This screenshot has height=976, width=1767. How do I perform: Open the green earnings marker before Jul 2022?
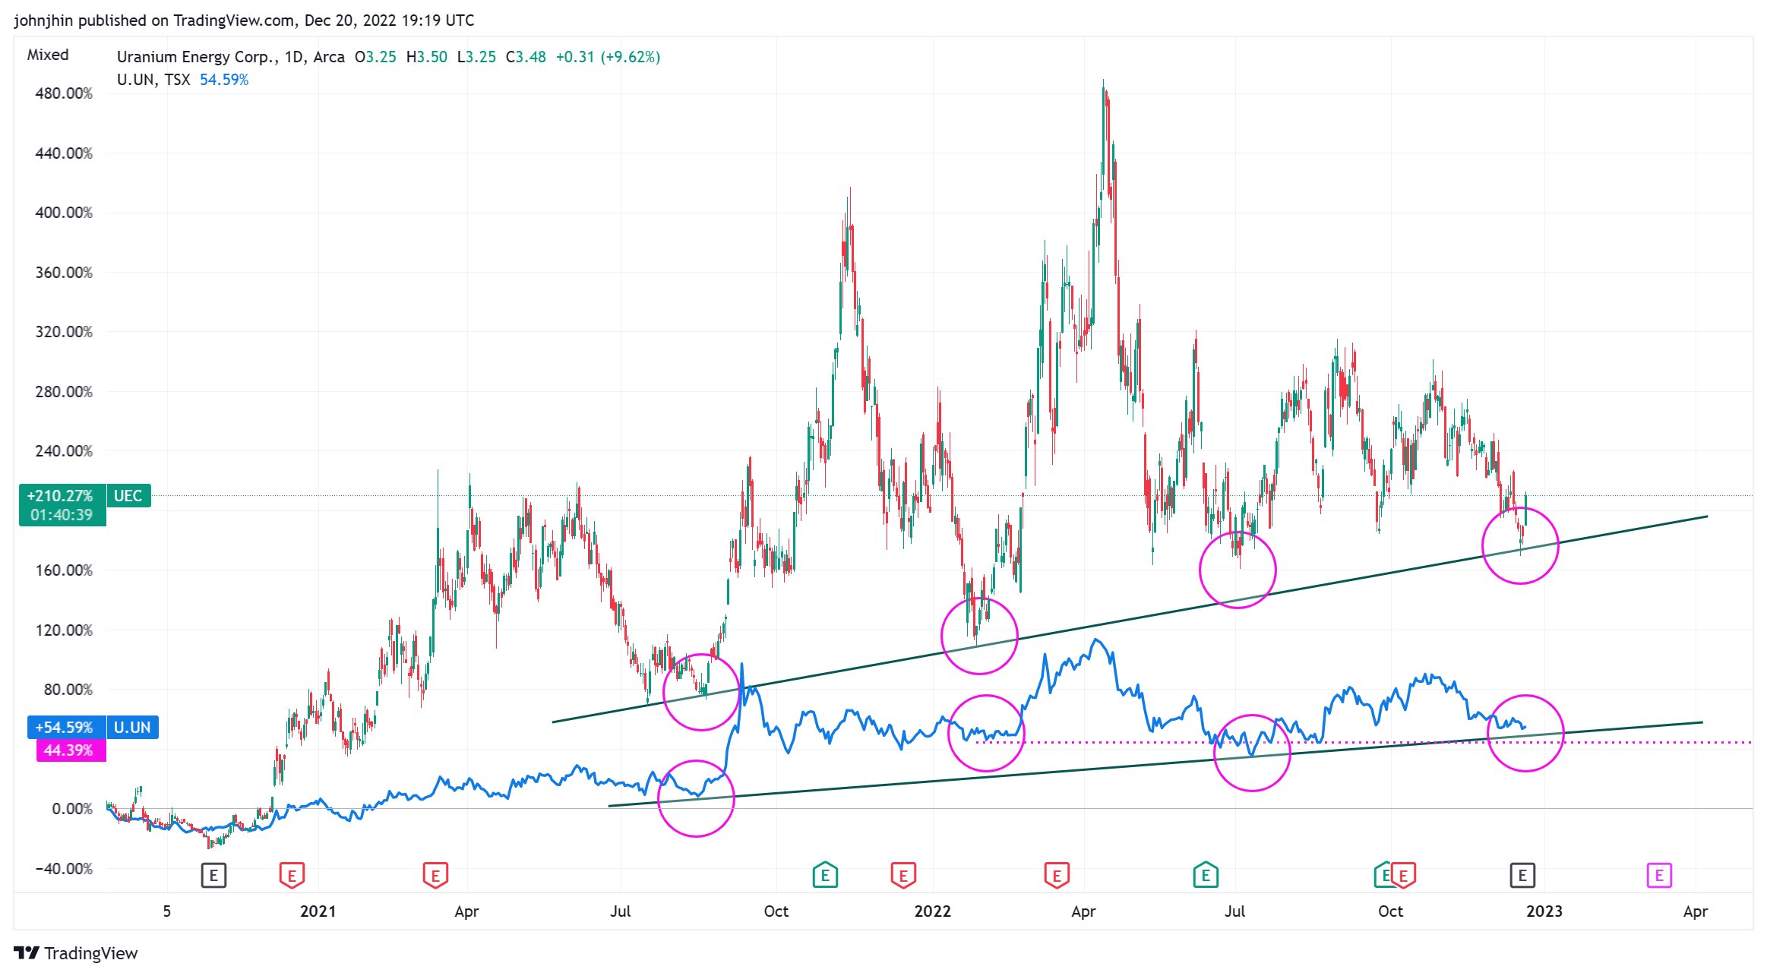click(1206, 875)
